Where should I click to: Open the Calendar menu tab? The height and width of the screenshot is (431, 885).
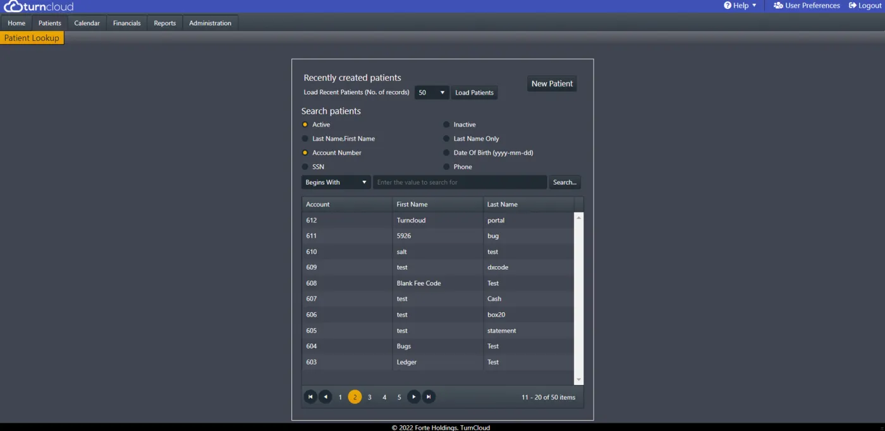tap(87, 23)
